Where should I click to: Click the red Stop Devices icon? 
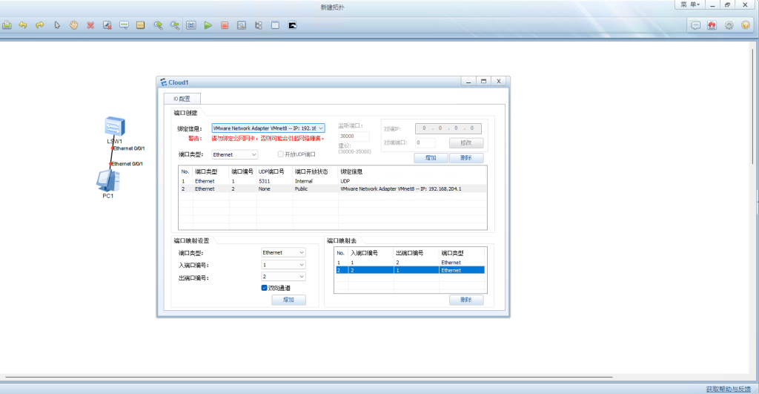(x=225, y=25)
